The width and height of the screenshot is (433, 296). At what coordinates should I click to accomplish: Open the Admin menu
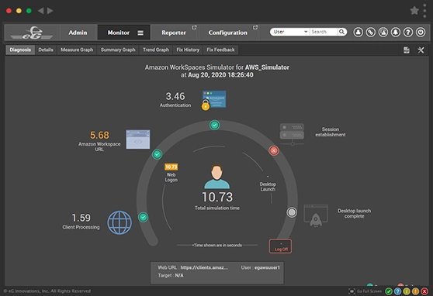pyautogui.click(x=78, y=33)
